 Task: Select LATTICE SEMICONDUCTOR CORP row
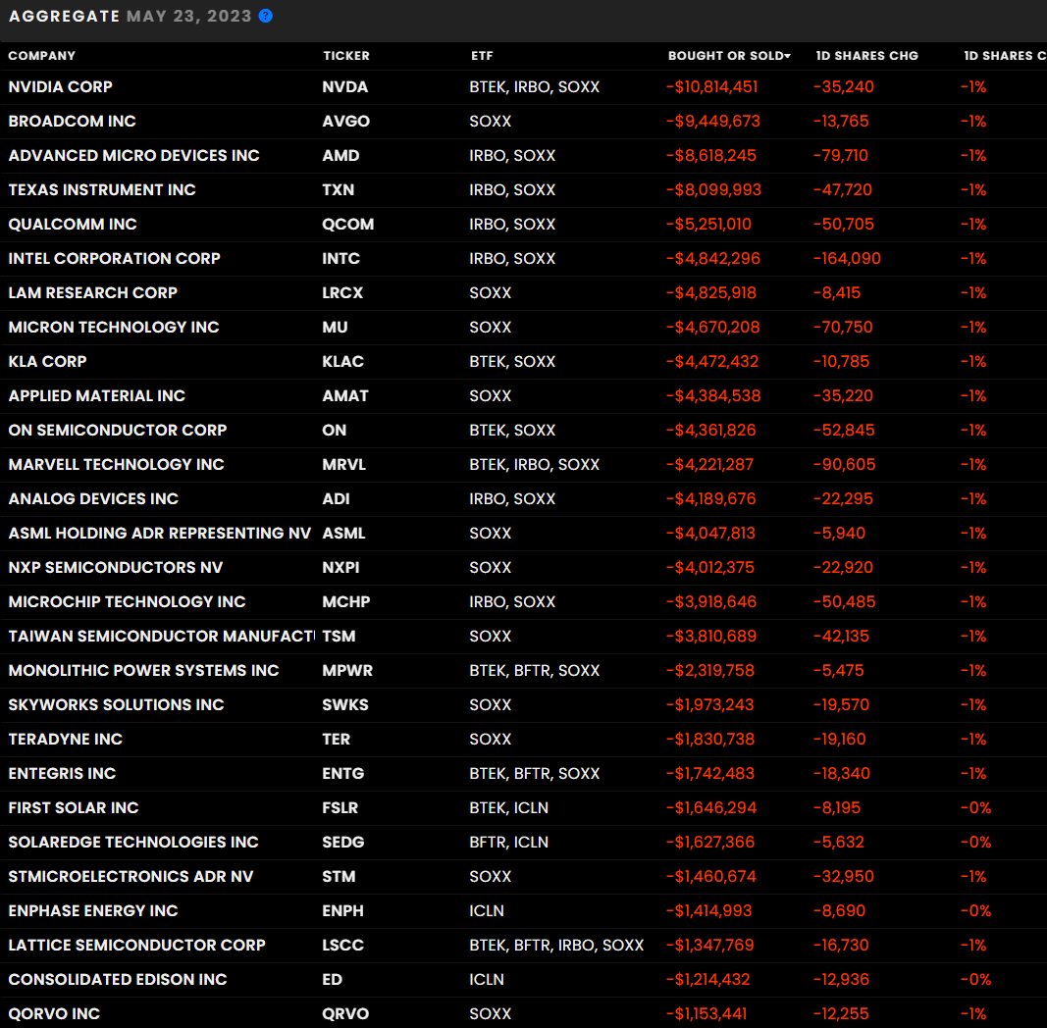pos(136,946)
